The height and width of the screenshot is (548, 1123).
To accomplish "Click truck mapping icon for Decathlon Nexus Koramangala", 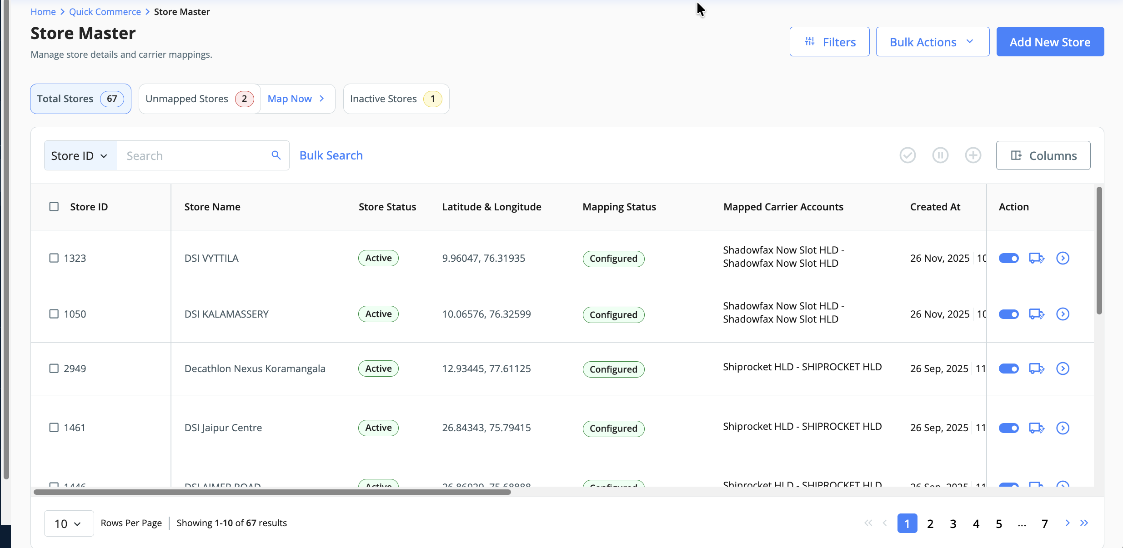I will click(1036, 369).
